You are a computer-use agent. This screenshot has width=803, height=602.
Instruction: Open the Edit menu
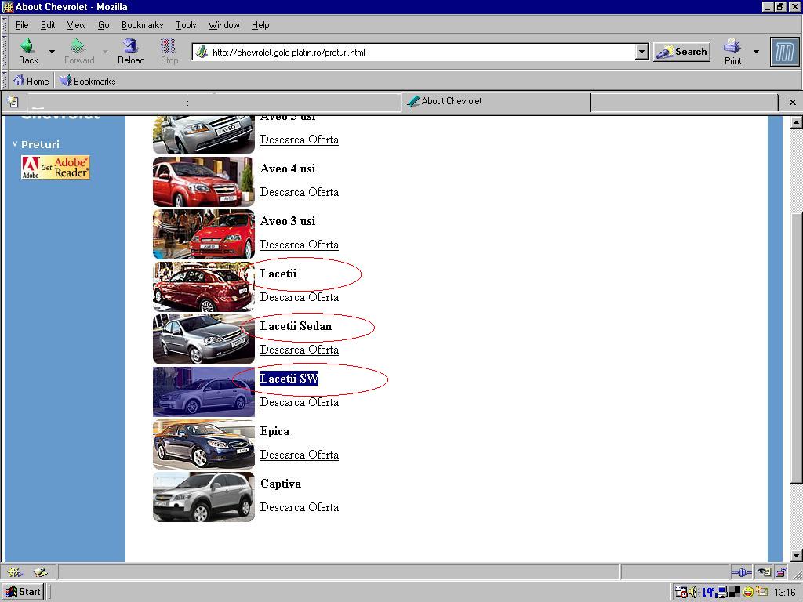pos(48,25)
